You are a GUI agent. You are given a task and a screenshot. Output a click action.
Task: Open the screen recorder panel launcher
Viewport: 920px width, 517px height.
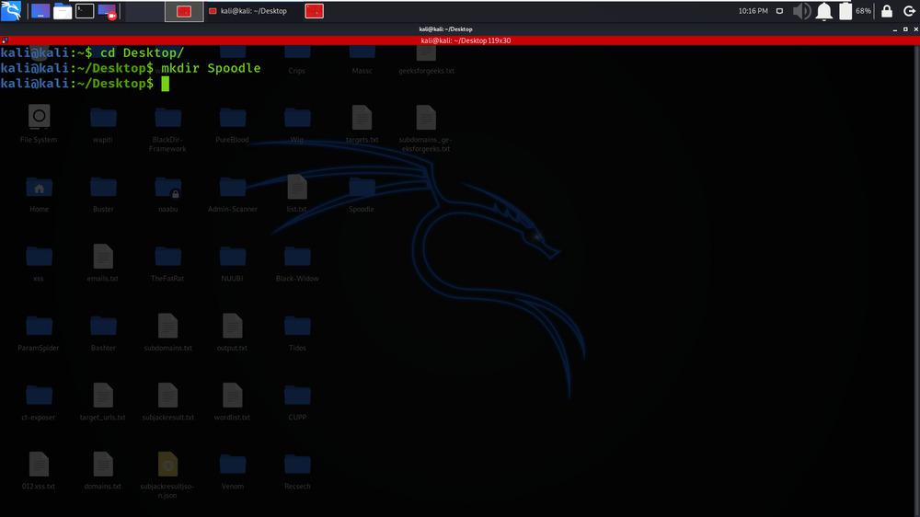coord(107,11)
